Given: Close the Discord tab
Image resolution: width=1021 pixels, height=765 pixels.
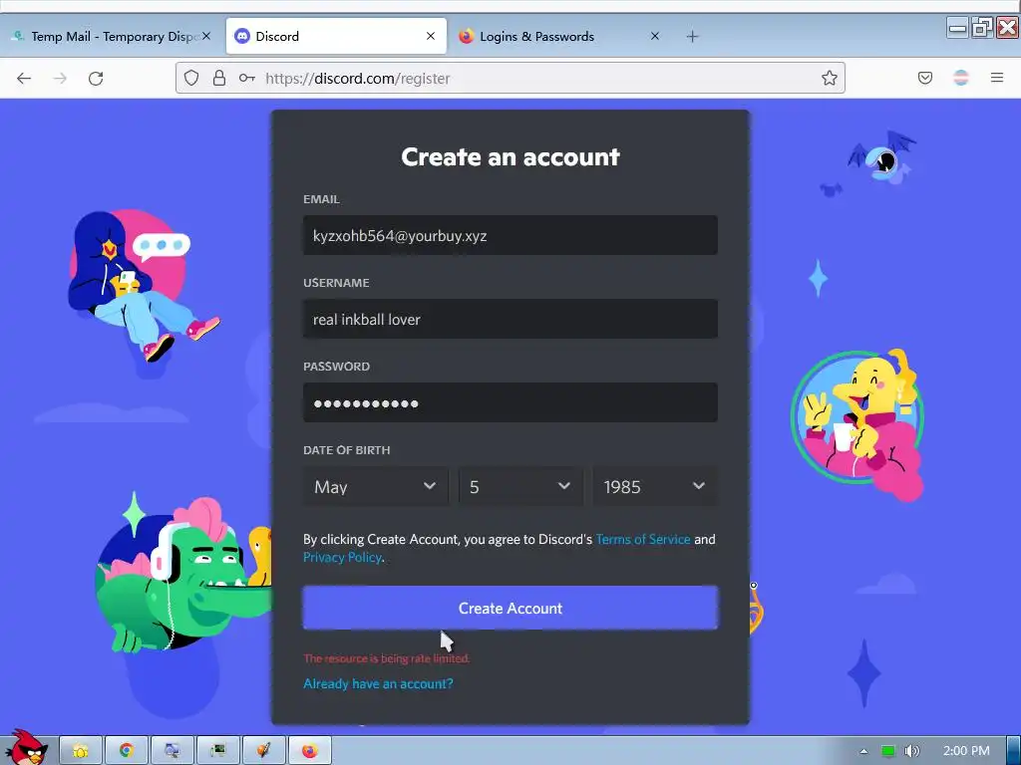Looking at the screenshot, I should (431, 37).
